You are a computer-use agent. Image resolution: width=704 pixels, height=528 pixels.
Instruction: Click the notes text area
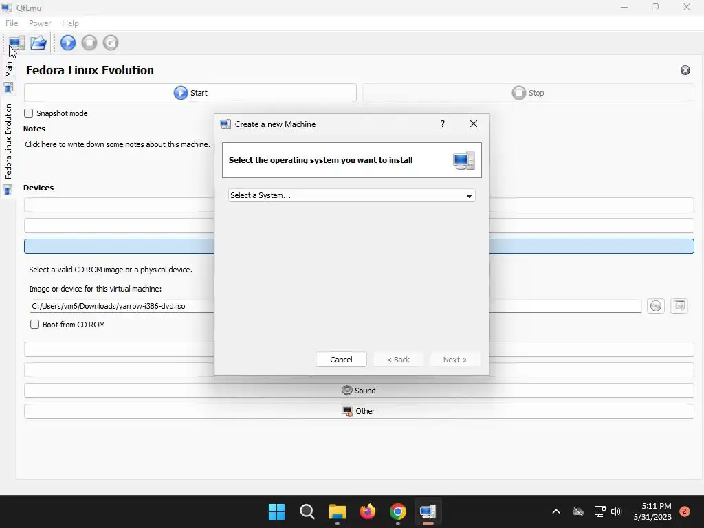tap(118, 144)
